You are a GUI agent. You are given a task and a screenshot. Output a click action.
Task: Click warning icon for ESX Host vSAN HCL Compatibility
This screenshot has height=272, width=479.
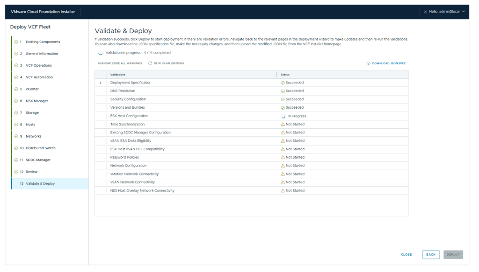[283, 149]
